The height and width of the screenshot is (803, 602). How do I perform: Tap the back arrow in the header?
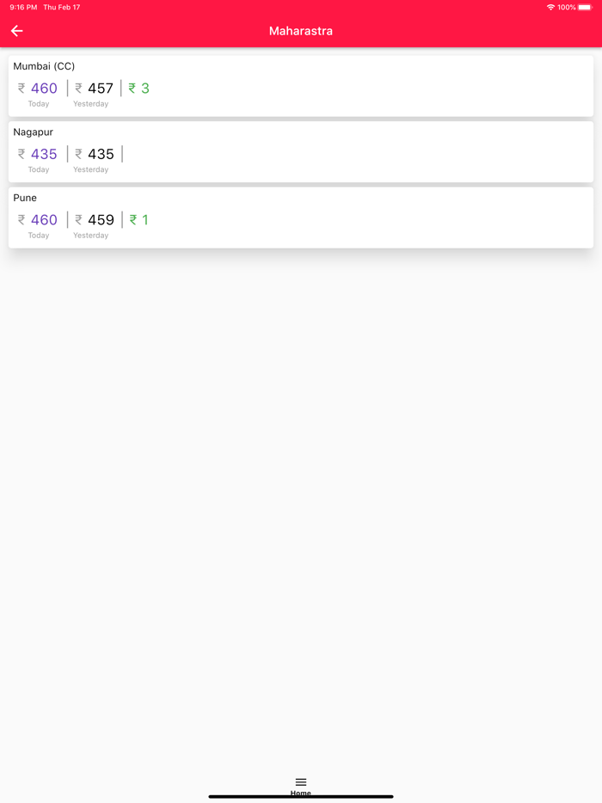(17, 31)
